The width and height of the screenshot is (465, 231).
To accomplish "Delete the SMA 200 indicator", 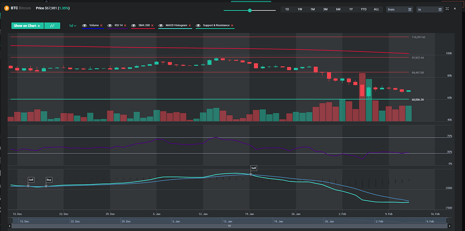I will coord(152,25).
